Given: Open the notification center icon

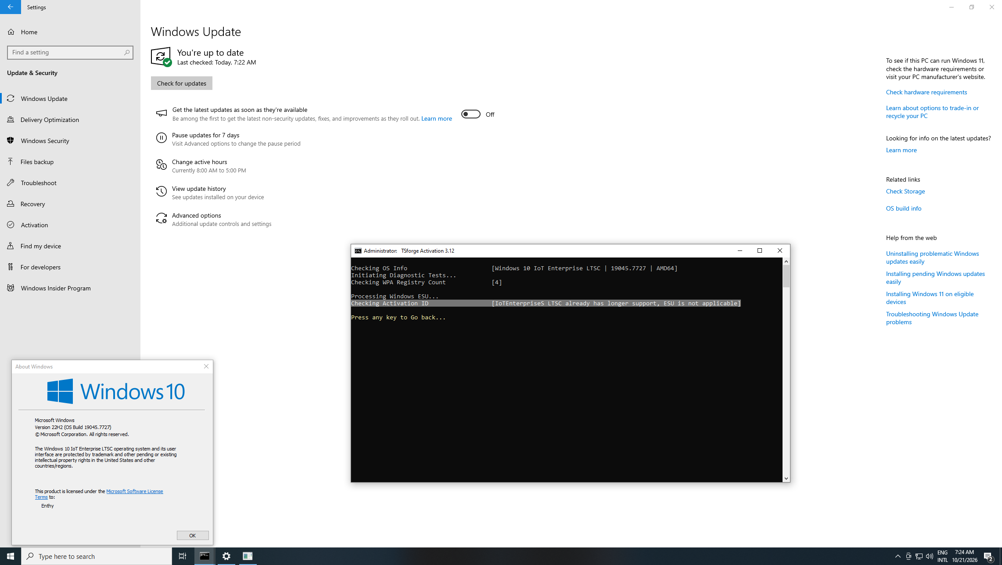Looking at the screenshot, I should click(988, 556).
